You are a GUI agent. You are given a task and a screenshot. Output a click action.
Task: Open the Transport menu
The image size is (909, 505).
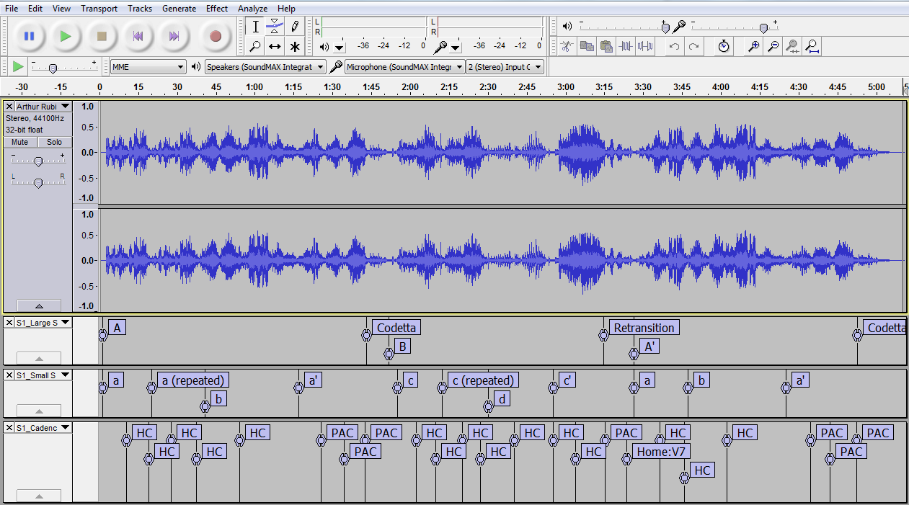[99, 9]
